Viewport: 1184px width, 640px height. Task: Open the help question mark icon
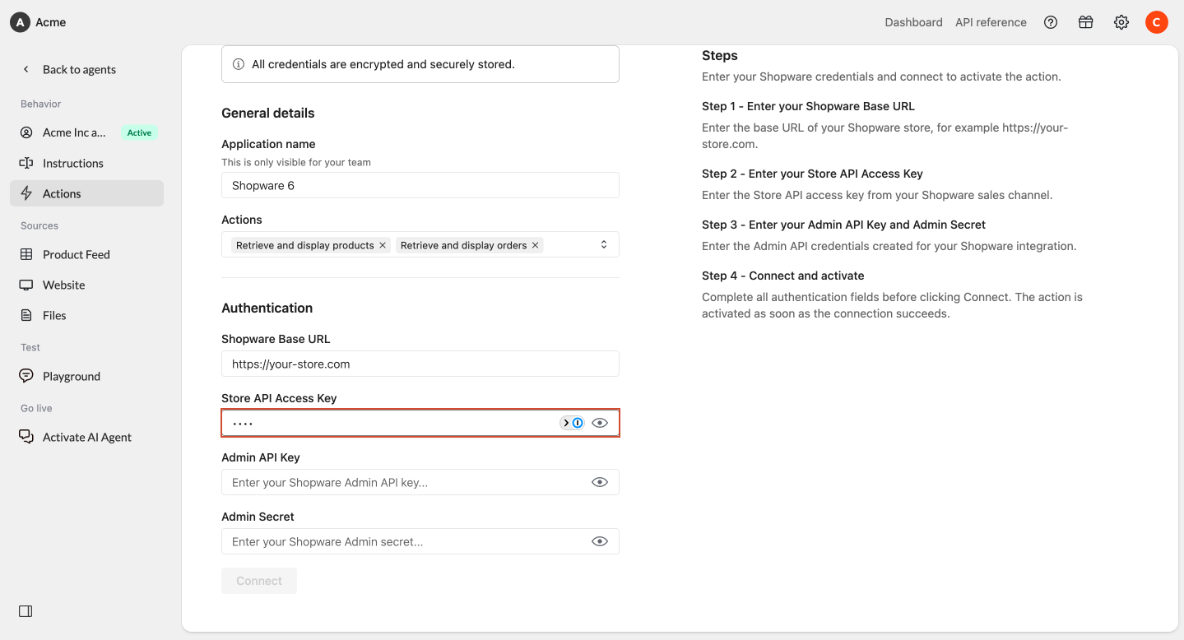tap(1051, 22)
